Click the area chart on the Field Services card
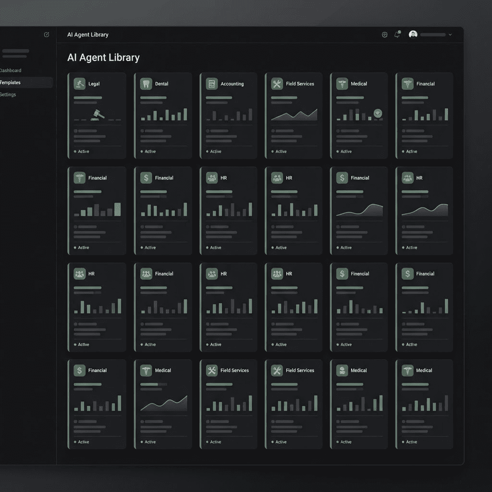 point(294,115)
